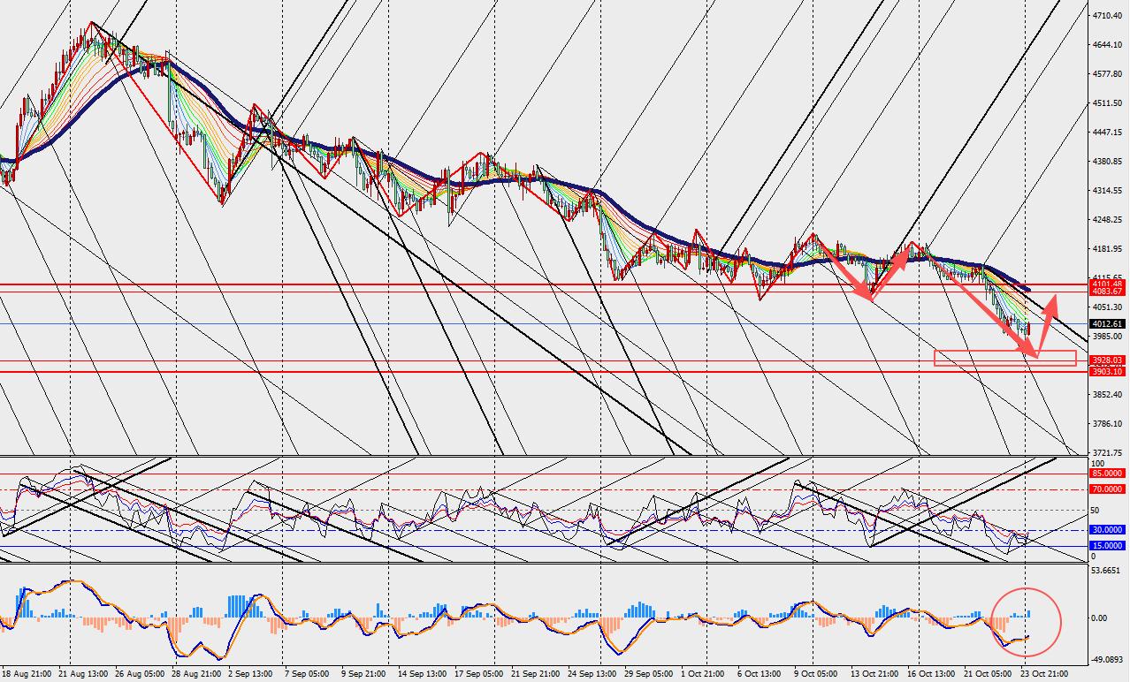The width and height of the screenshot is (1130, 682).
Task: Click the 1 Oct 21:00 time label
Action: coord(708,674)
